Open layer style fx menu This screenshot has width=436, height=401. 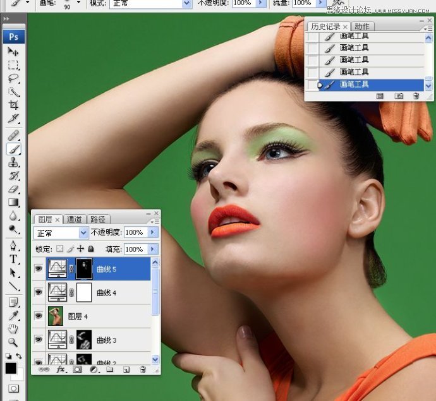(x=61, y=369)
